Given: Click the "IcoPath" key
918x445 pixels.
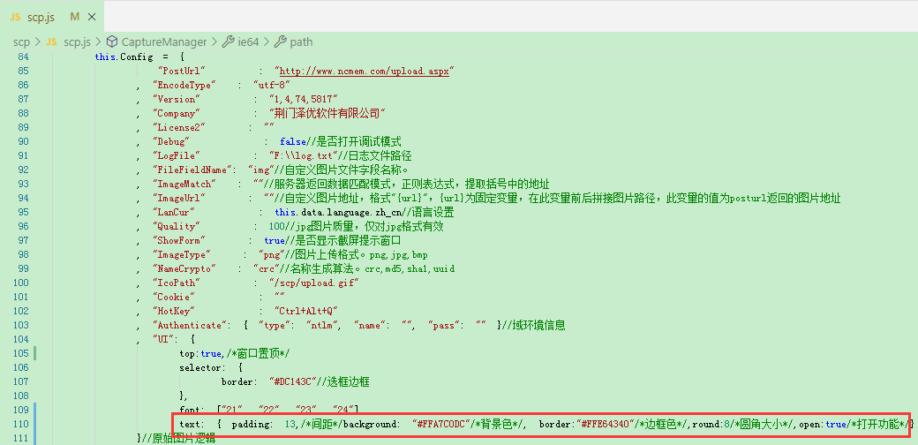Looking at the screenshot, I should tap(177, 282).
